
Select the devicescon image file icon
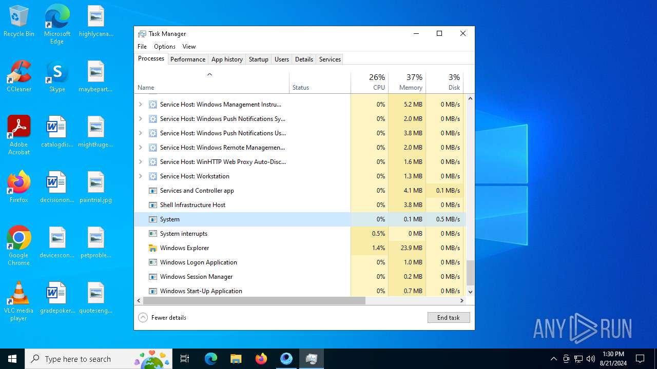57,242
